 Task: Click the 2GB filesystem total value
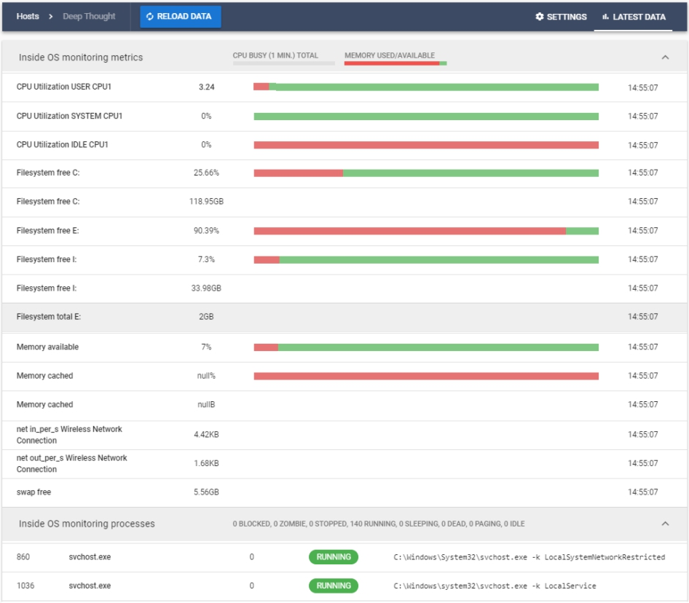206,317
